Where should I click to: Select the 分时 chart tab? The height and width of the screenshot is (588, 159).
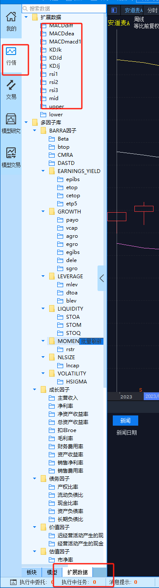click(152, 10)
